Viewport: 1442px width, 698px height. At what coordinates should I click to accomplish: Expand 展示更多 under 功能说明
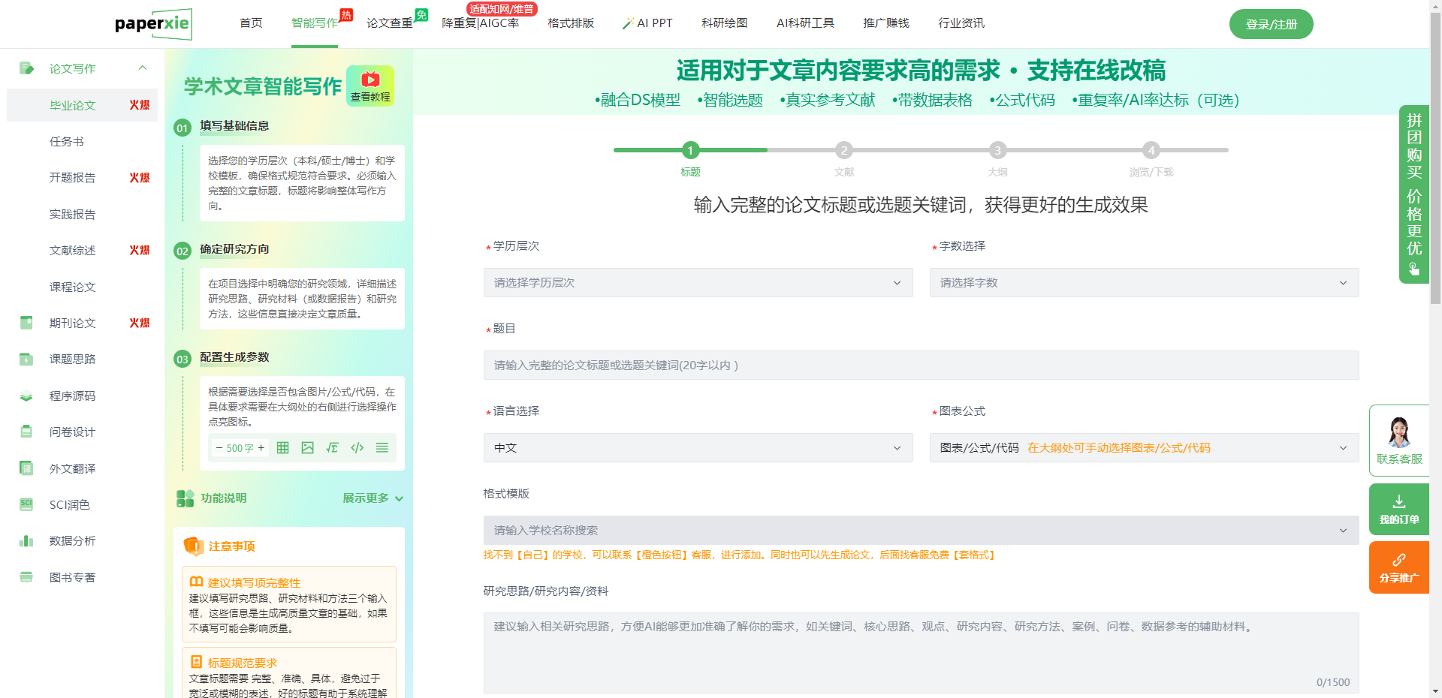tap(373, 498)
